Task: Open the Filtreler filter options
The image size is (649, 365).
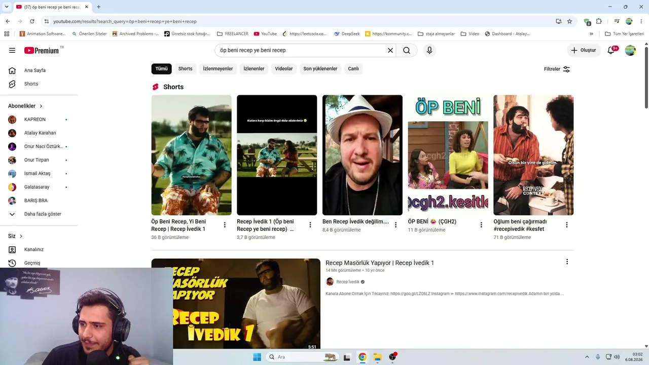Action: (x=557, y=69)
